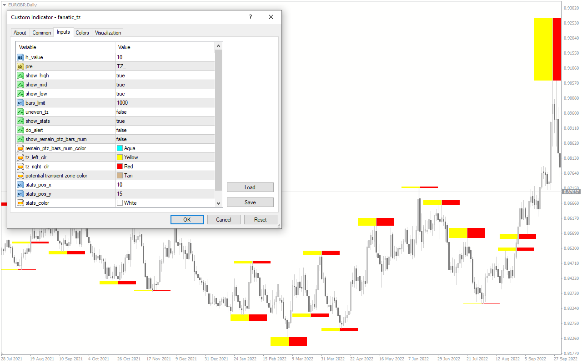Click the stats_pos_y integer type icon

pos(20,194)
